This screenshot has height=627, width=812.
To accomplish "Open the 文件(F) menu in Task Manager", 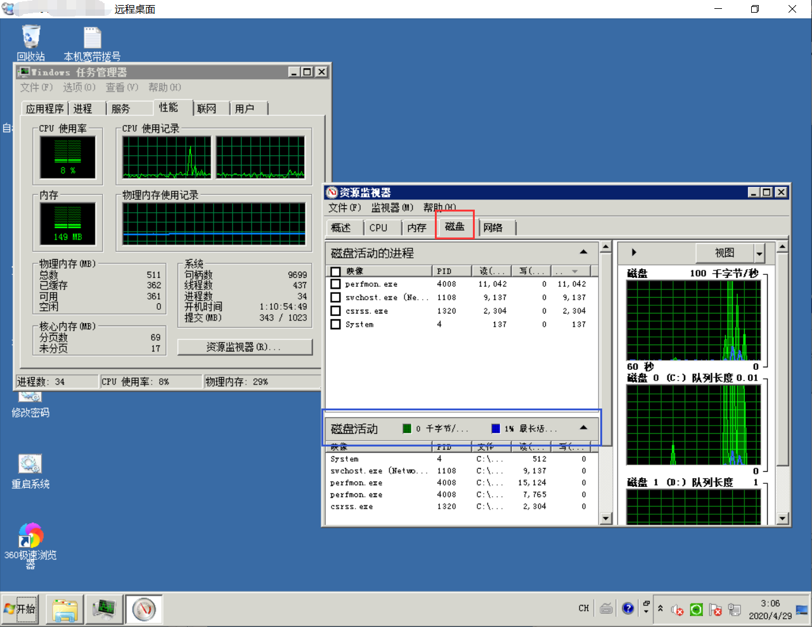I will coord(36,87).
